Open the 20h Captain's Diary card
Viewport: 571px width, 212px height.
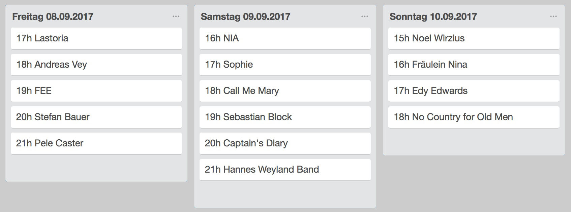pos(285,143)
